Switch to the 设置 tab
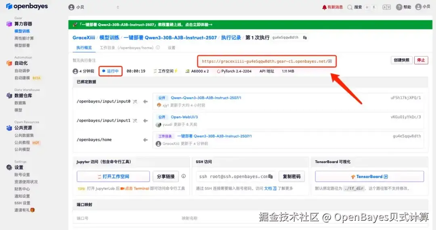 (172, 48)
